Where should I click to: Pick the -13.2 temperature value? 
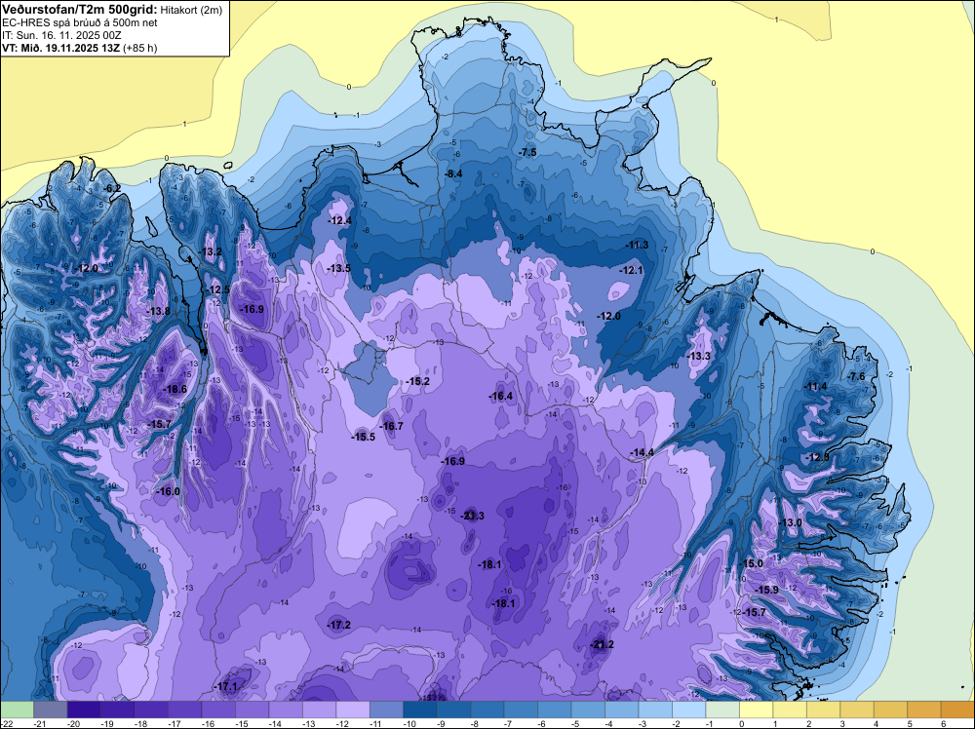click(x=211, y=251)
